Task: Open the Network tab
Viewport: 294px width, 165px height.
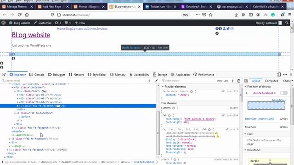Action: [x=76, y=74]
